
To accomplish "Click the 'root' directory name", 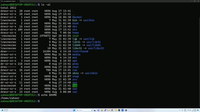I will (76, 67).
